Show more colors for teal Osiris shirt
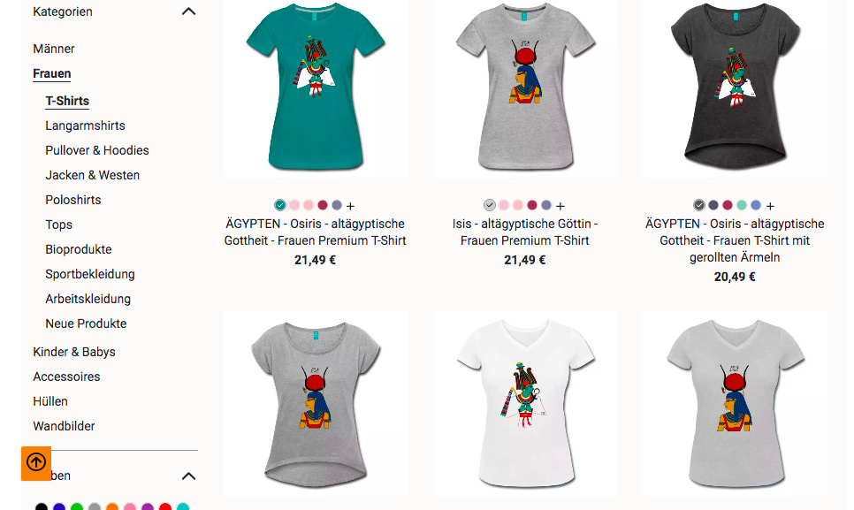Screen dimensions: 854x510 (351, 206)
